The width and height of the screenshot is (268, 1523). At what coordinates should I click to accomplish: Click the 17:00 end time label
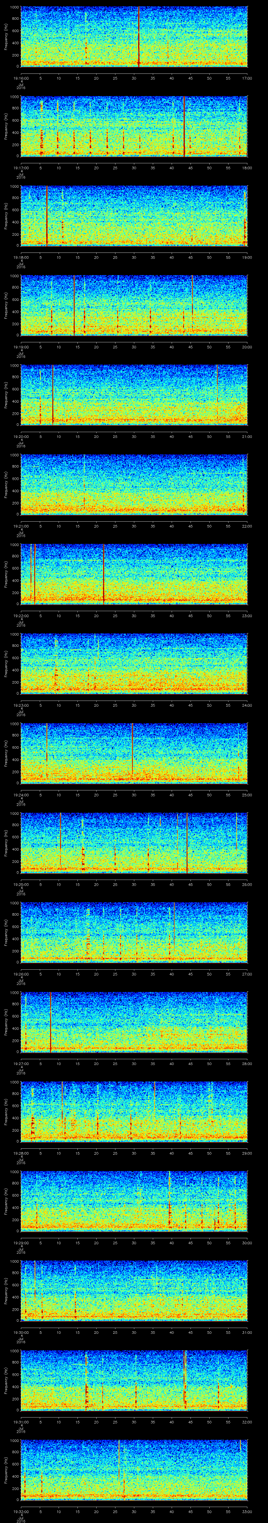click(247, 78)
